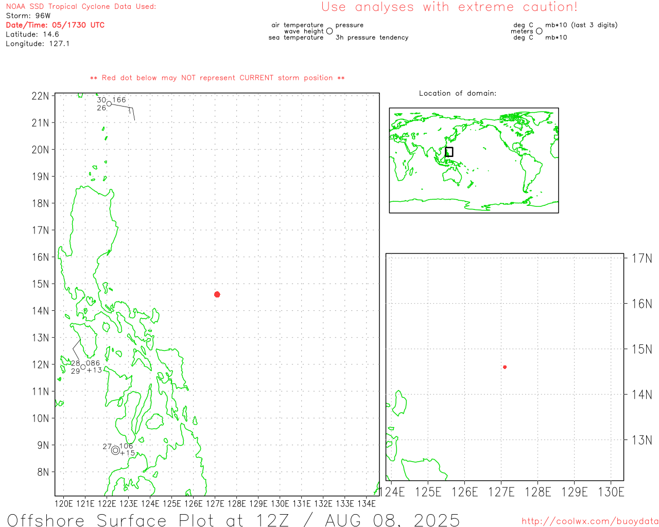Click the '17N' label on inset map
This screenshot has width=659, height=527.
pos(642,258)
